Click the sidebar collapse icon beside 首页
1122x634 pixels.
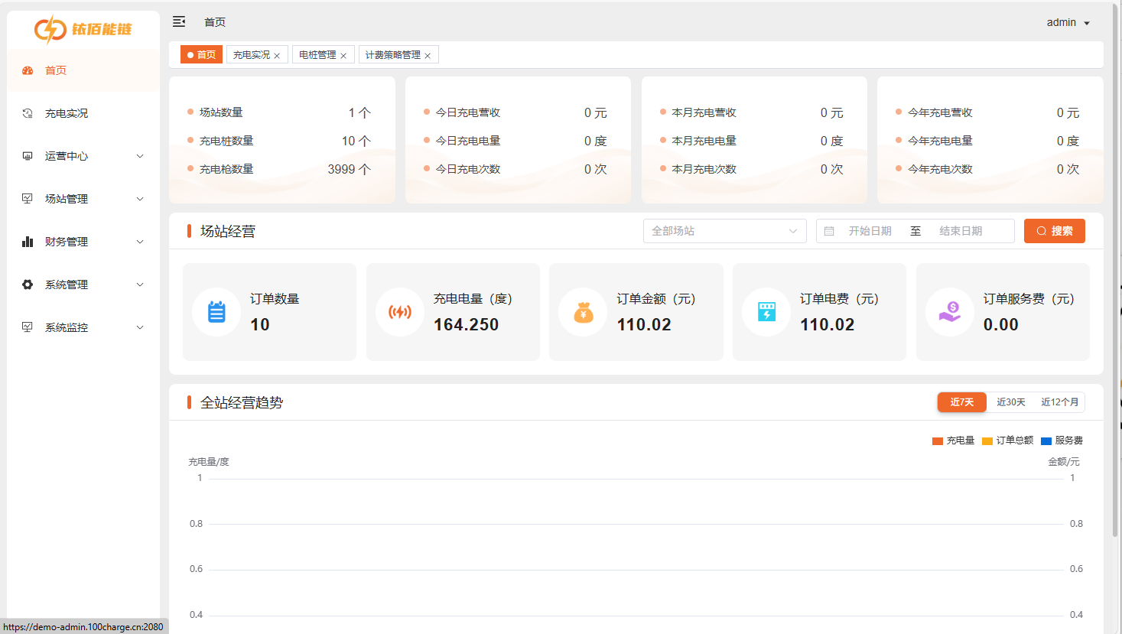click(179, 21)
